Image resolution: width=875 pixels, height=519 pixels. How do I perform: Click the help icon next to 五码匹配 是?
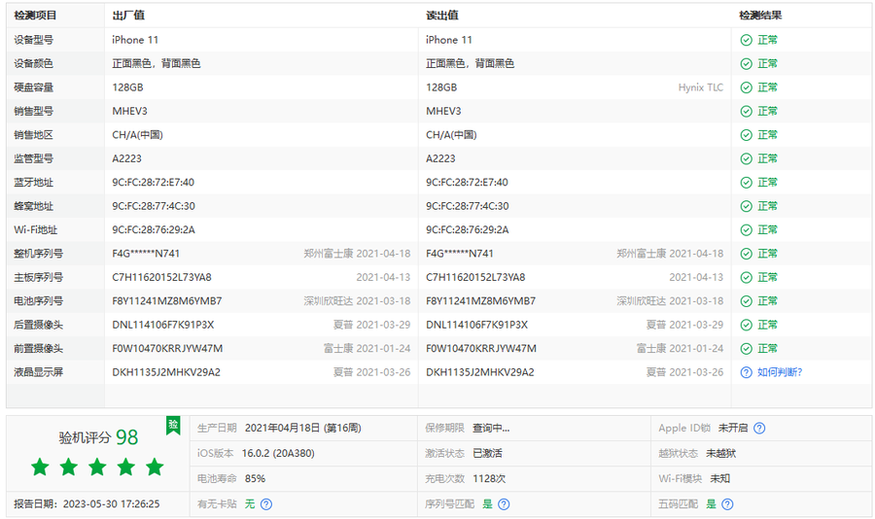click(727, 503)
